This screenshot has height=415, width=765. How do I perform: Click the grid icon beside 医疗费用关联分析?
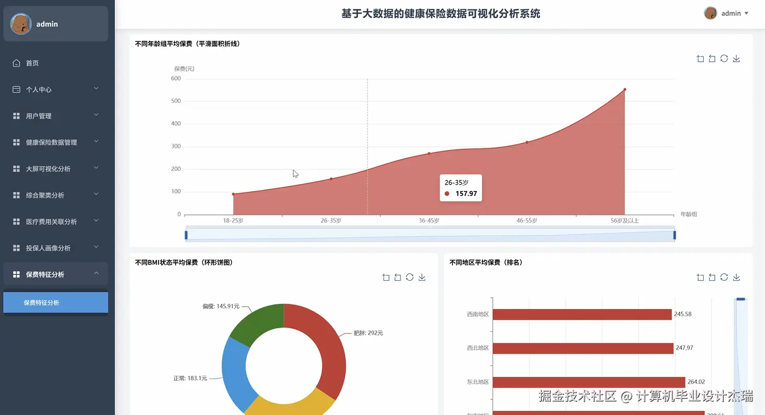click(x=16, y=222)
